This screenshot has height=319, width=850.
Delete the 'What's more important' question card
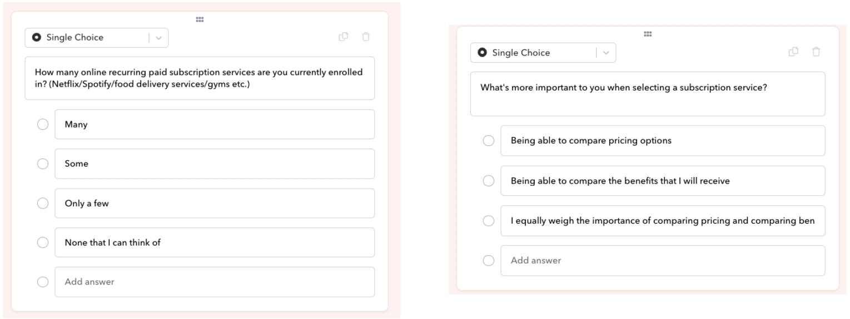point(816,52)
